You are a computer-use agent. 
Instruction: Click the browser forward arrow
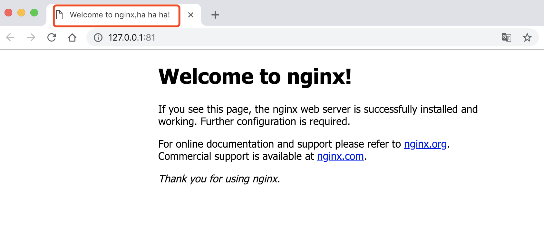(x=31, y=37)
